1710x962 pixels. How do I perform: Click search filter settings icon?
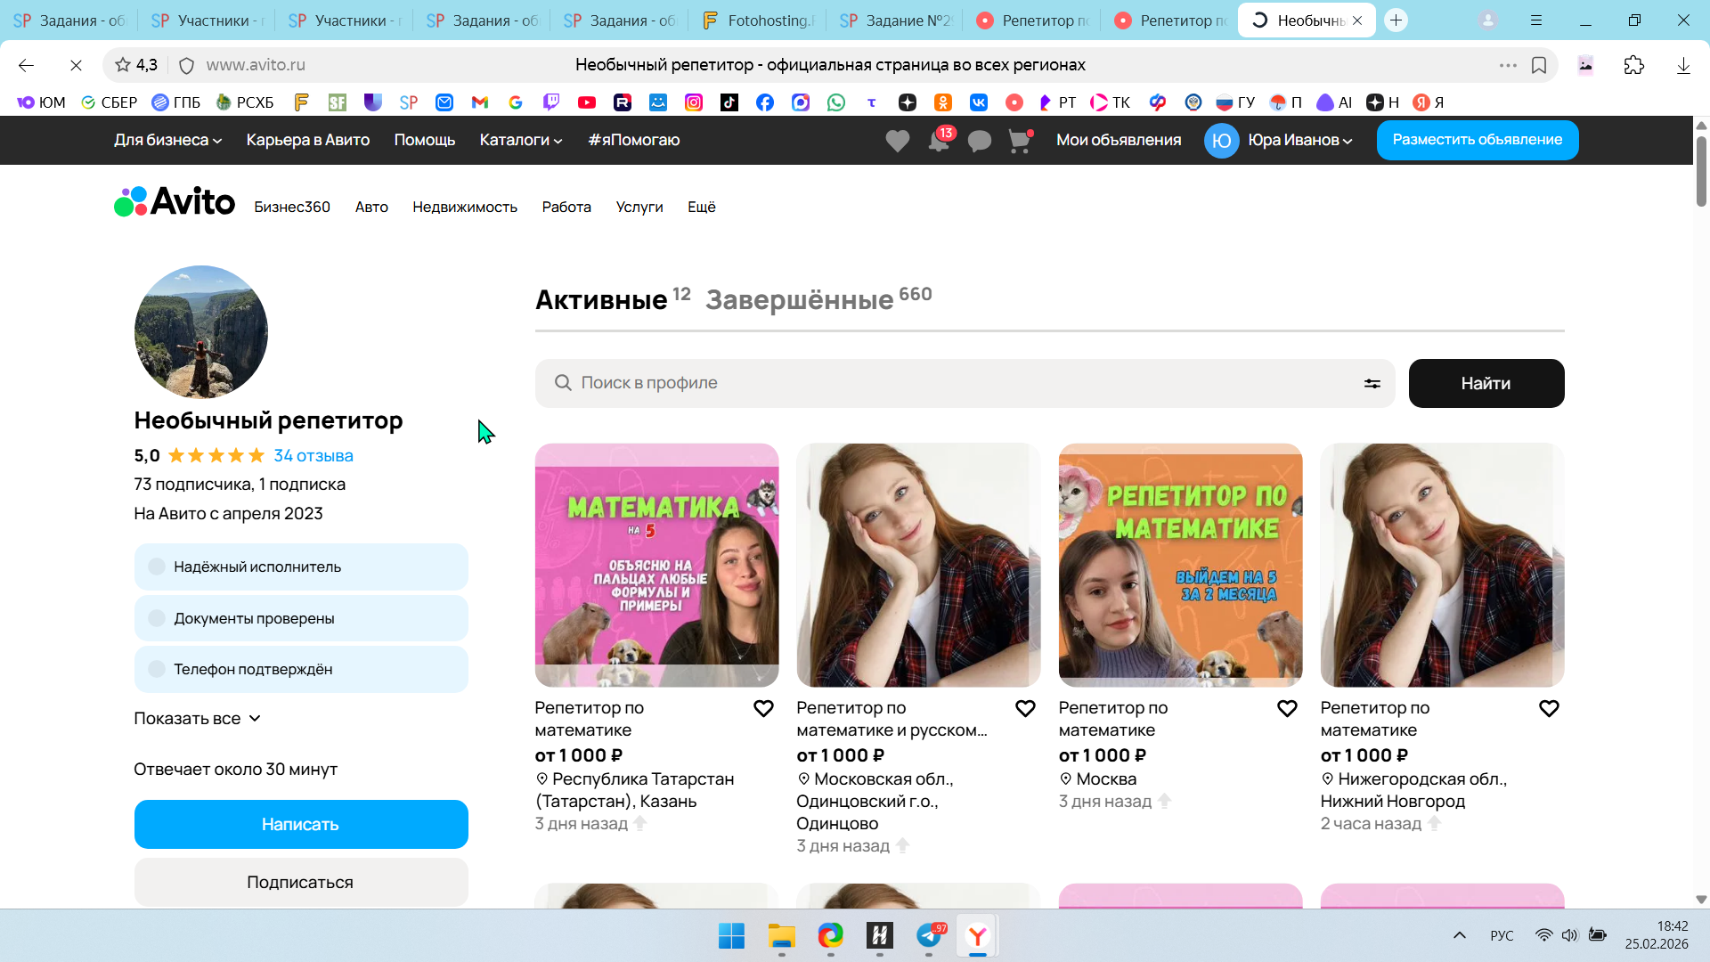click(x=1372, y=383)
